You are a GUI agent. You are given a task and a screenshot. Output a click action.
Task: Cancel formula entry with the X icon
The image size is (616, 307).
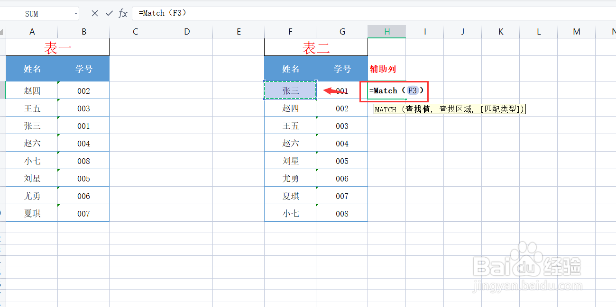94,13
